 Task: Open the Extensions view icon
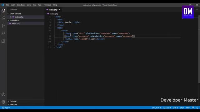click(x=3, y=41)
